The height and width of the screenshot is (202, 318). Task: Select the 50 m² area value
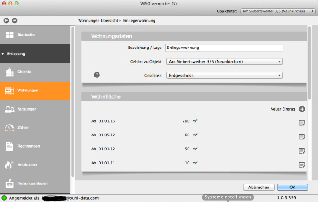(191, 149)
